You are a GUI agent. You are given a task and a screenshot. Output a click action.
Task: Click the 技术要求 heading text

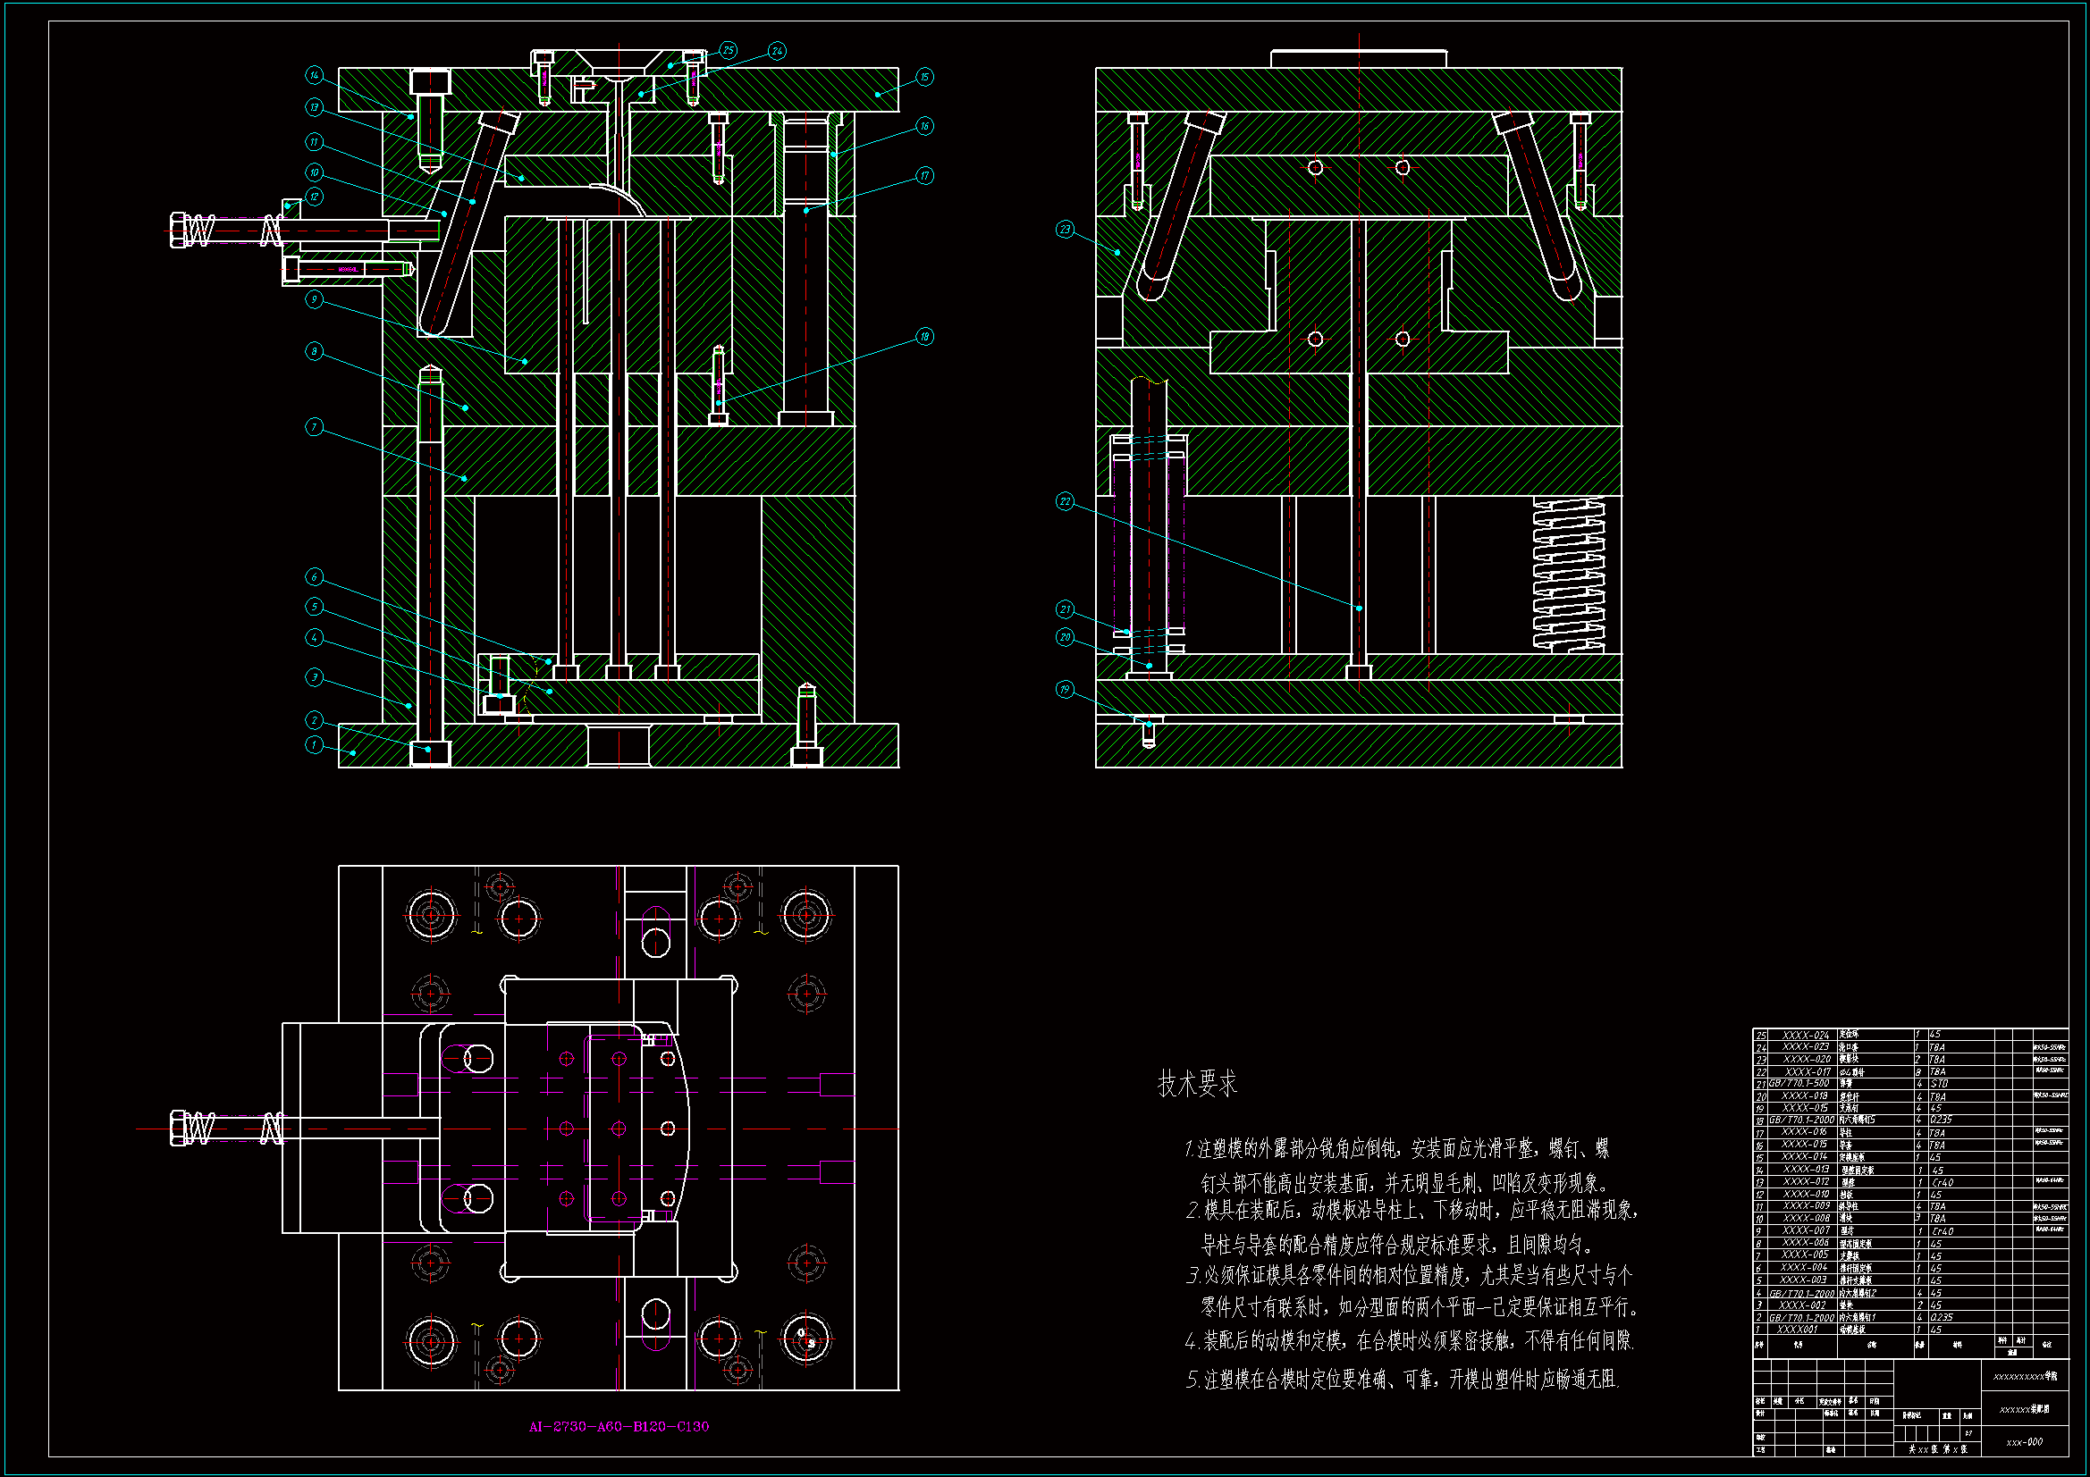point(1197,1084)
